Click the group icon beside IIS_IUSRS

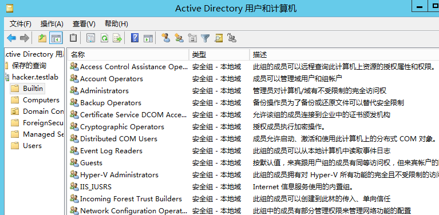(74, 186)
